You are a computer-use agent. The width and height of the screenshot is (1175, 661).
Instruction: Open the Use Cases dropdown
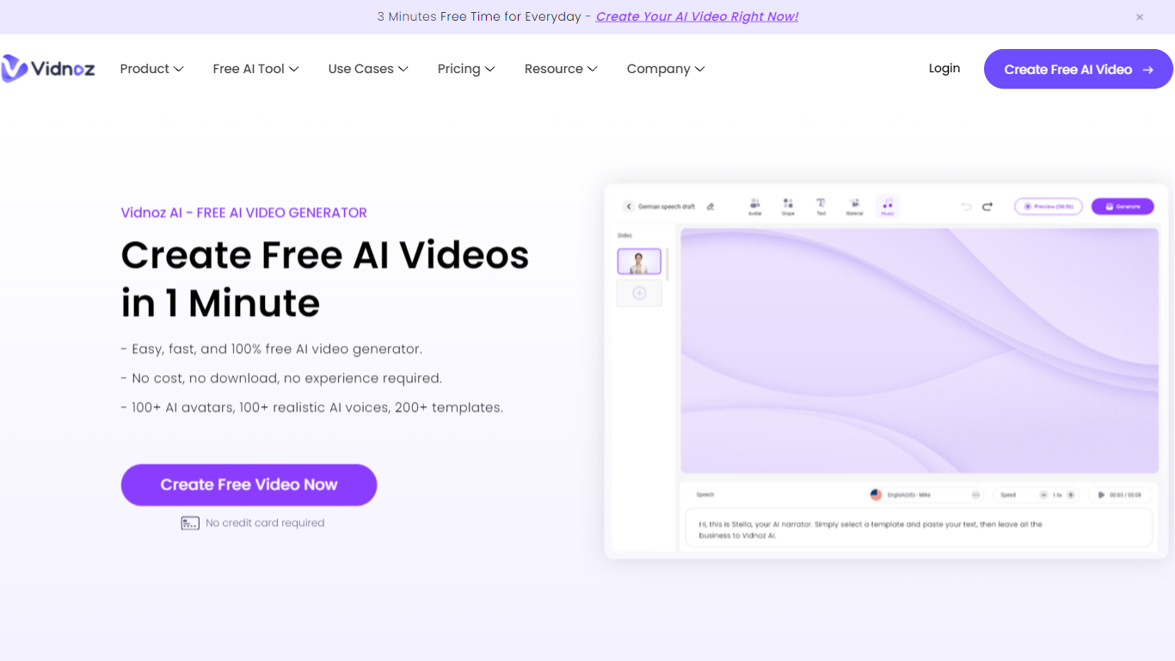coord(367,69)
